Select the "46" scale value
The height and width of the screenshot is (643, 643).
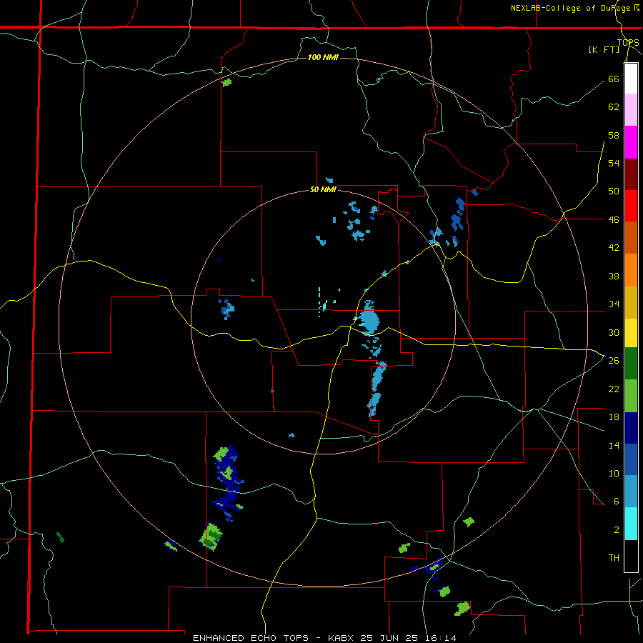(614, 220)
